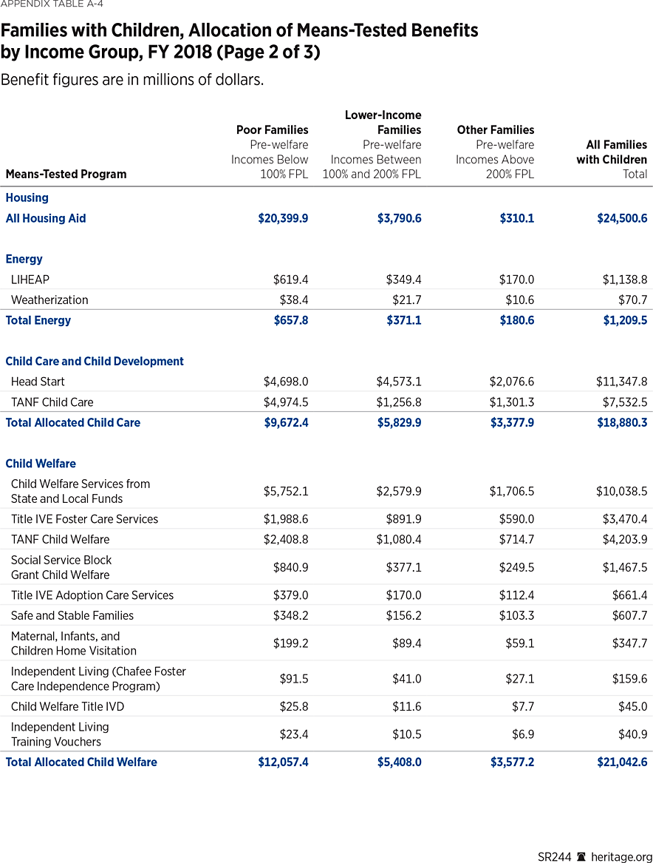
Task: Click the Safe and Stable Families row label
Action: coord(72,615)
